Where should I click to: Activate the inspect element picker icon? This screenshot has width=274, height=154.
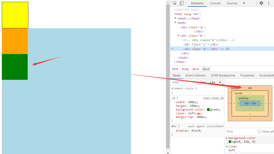tap(175, 3)
